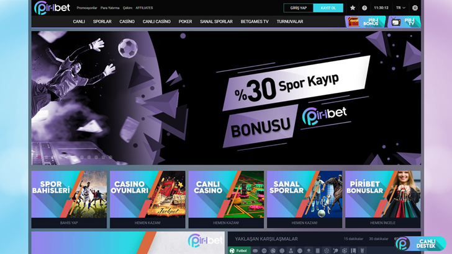Image resolution: width=452 pixels, height=254 pixels.
Task: Go to the POKER menu section
Action: [185, 22]
